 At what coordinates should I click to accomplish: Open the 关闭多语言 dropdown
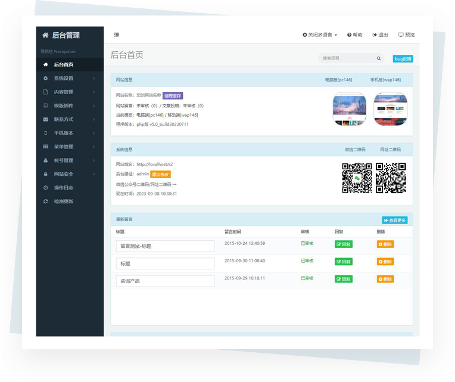click(x=320, y=35)
